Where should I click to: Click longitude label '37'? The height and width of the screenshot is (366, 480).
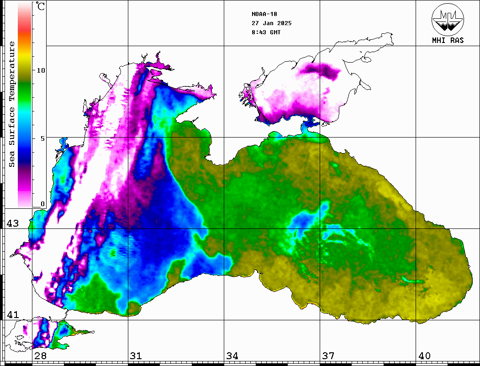[328, 356]
